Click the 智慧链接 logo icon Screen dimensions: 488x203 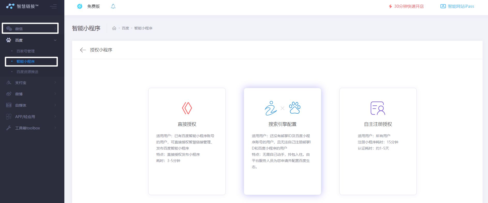[10, 6]
